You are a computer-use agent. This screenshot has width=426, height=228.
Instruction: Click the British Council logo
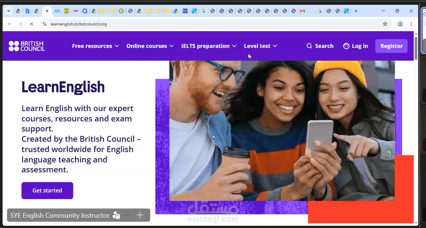[x=27, y=46]
